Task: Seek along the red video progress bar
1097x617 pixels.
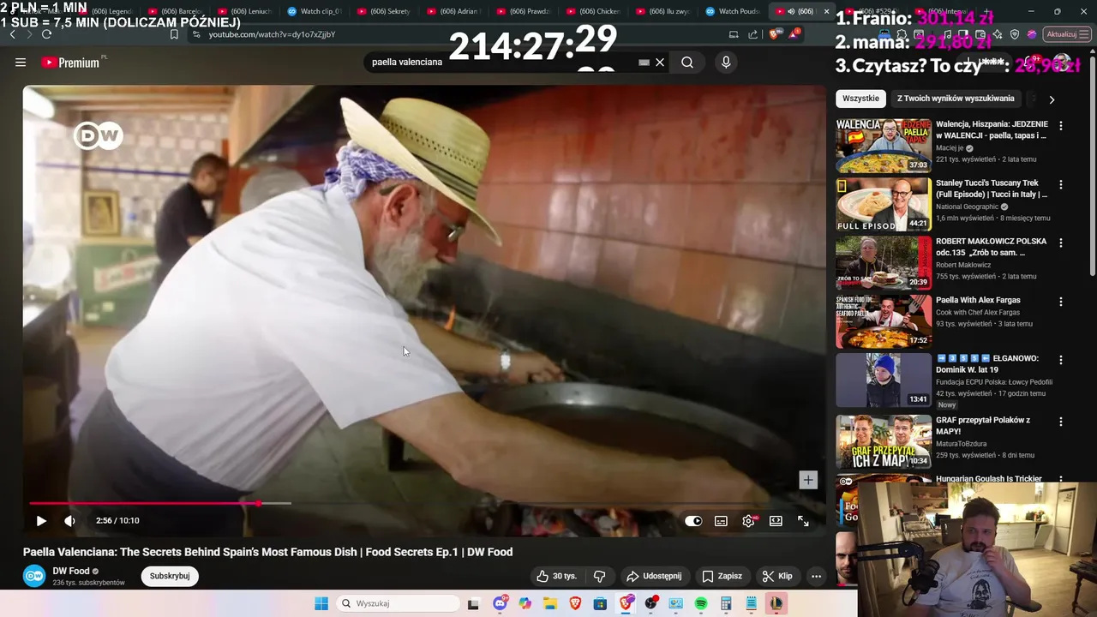Action: pos(424,503)
